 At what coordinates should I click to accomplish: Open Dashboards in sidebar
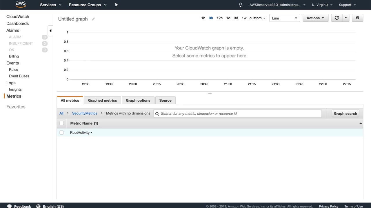pyautogui.click(x=17, y=24)
